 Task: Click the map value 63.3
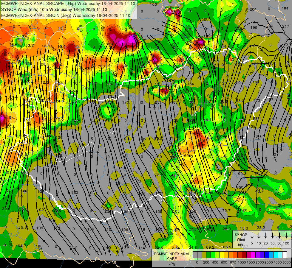[240, 101]
